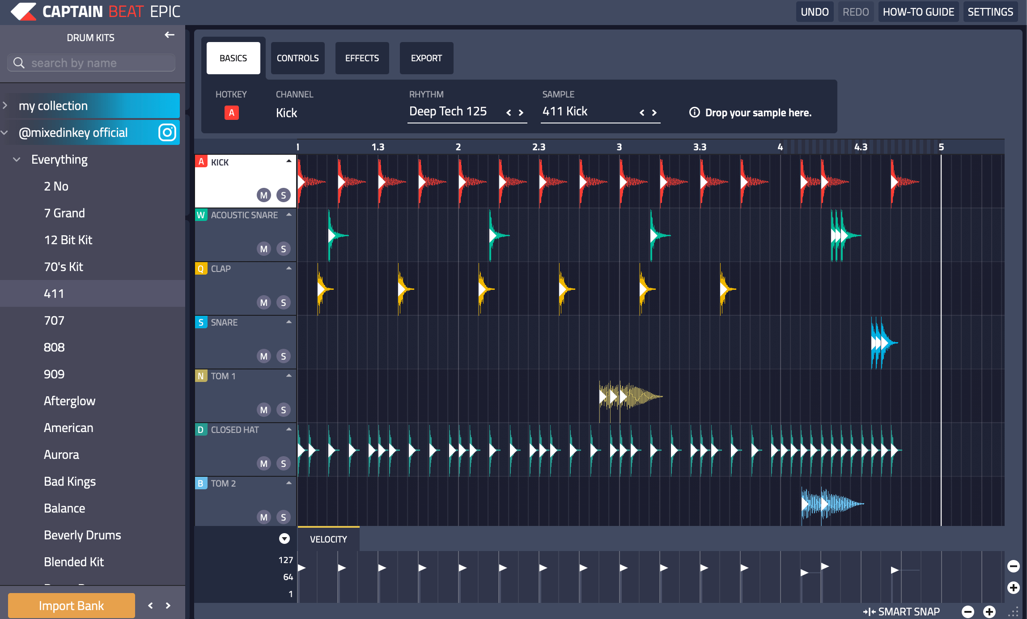Select the Velocity tab
Screen dimensions: 1027x619
point(329,539)
